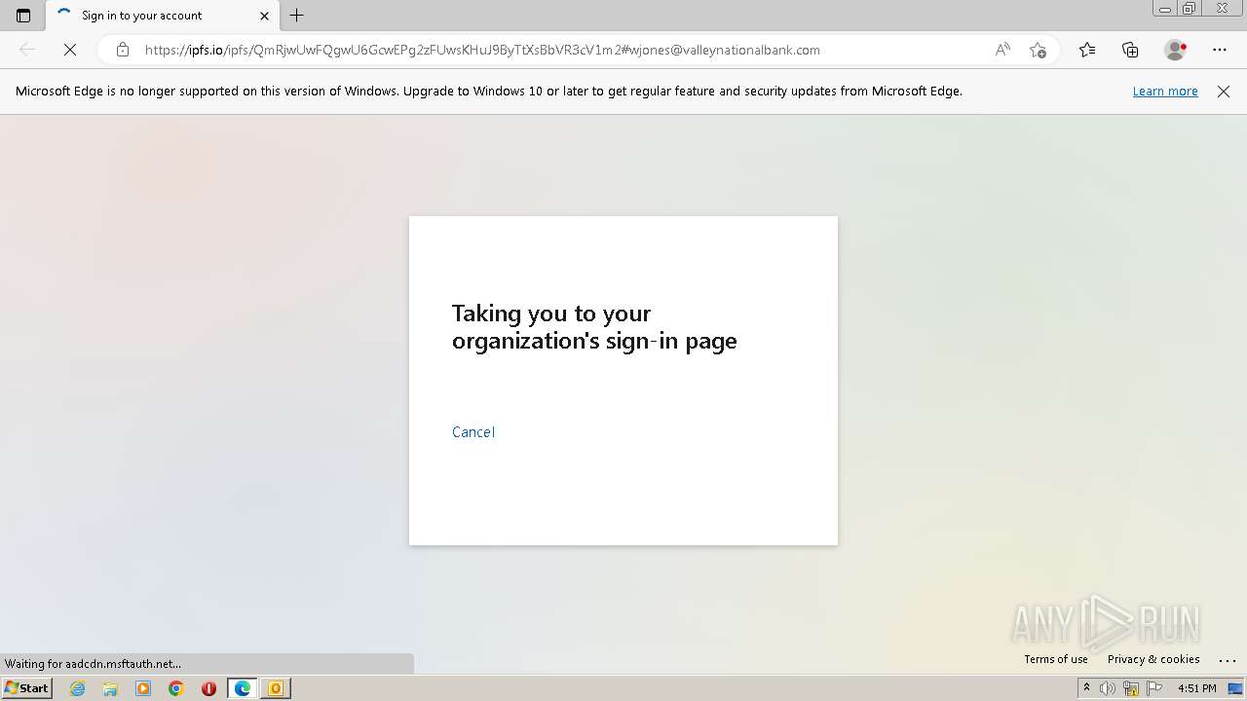
Task: Open a new tab with plus button
Action: (x=297, y=16)
